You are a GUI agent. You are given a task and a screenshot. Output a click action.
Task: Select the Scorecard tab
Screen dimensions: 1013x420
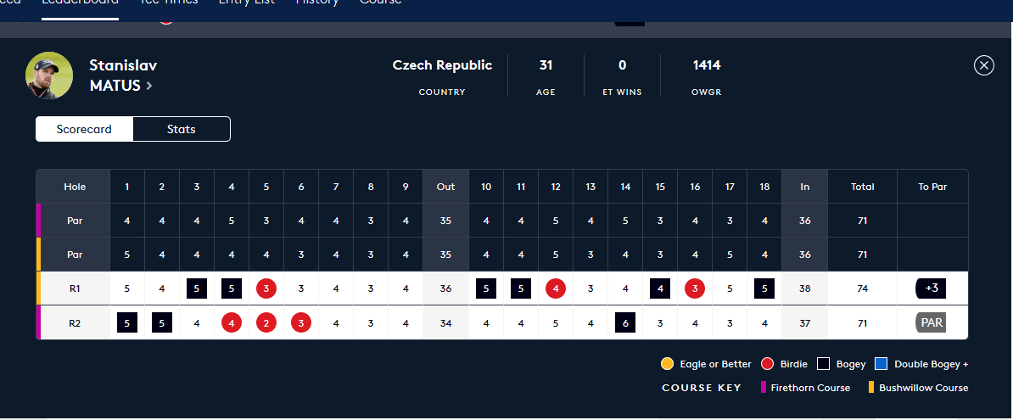pos(84,129)
